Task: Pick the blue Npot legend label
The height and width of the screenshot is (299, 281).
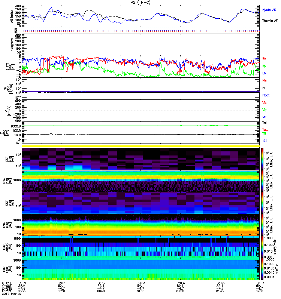Action: click(266, 95)
